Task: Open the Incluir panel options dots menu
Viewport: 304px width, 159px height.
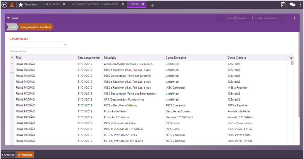Action: pos(294,18)
